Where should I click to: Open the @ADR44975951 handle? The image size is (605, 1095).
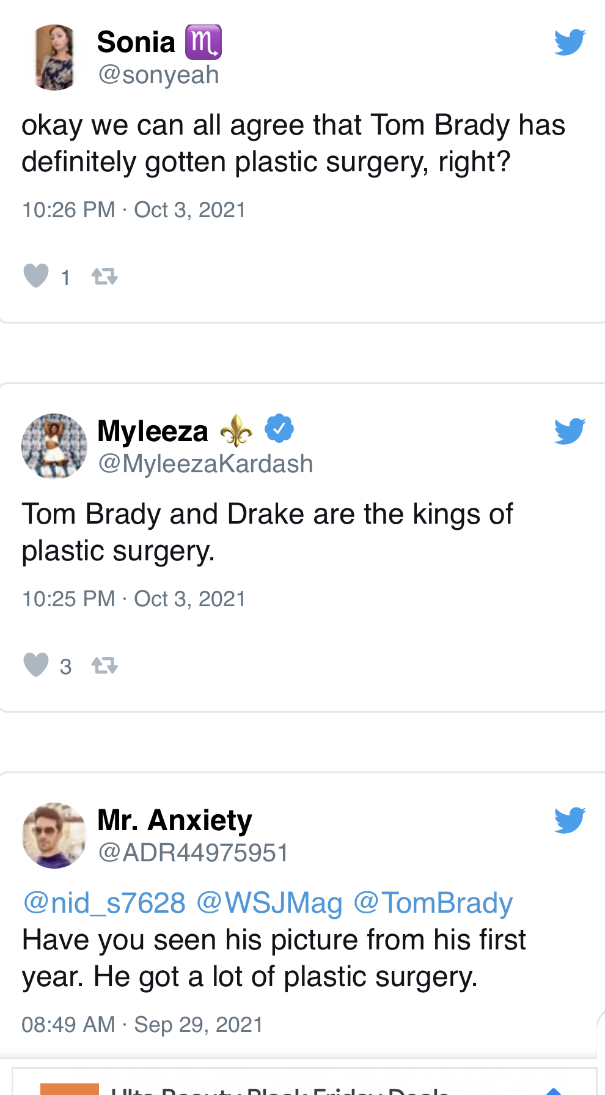193,853
